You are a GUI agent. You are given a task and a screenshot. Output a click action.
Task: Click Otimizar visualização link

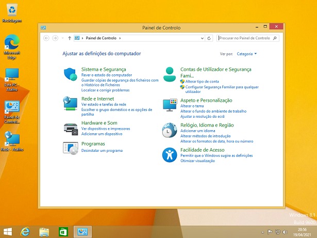(x=197, y=161)
